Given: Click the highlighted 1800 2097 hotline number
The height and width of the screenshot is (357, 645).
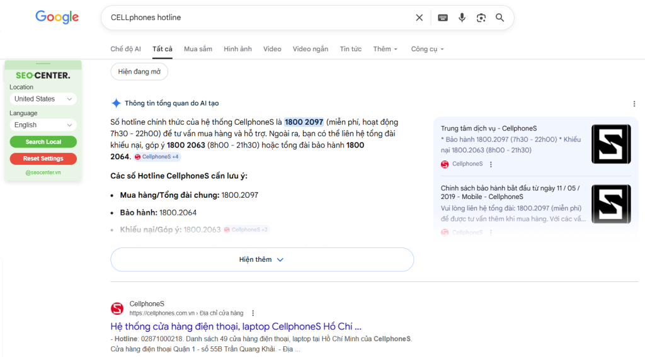Looking at the screenshot, I should tap(304, 122).
